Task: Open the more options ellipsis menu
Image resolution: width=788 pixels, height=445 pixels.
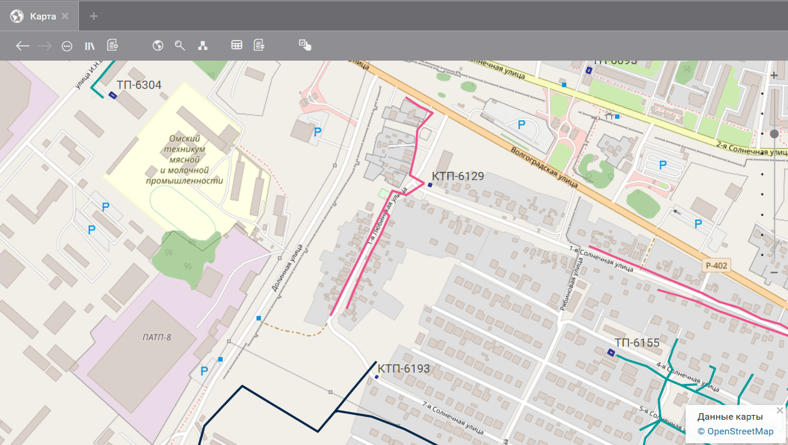Action: pyautogui.click(x=67, y=46)
